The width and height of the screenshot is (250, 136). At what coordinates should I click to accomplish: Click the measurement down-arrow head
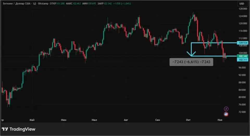pyautogui.click(x=191, y=55)
